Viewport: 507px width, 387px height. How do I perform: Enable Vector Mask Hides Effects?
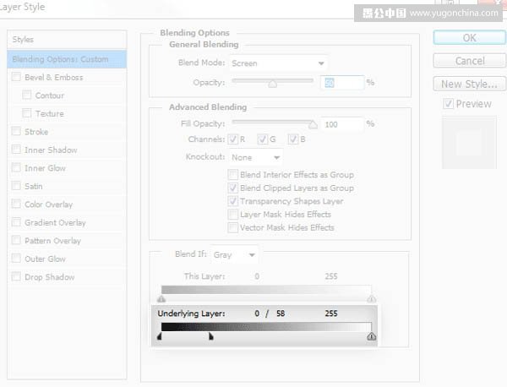pyautogui.click(x=233, y=227)
